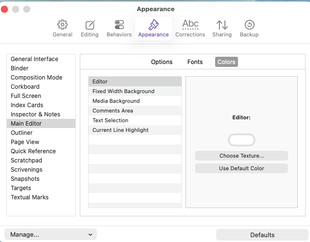Open the Corrections Abc icon
This screenshot has width=310, height=242.
point(190,25)
